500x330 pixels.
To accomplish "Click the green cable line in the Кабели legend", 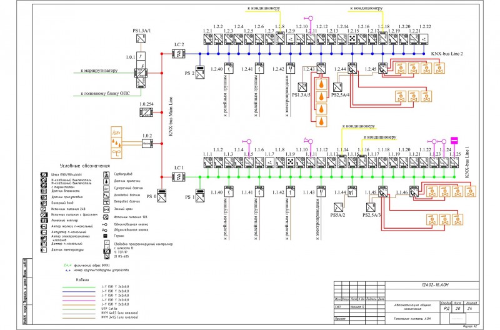I will point(79,287).
